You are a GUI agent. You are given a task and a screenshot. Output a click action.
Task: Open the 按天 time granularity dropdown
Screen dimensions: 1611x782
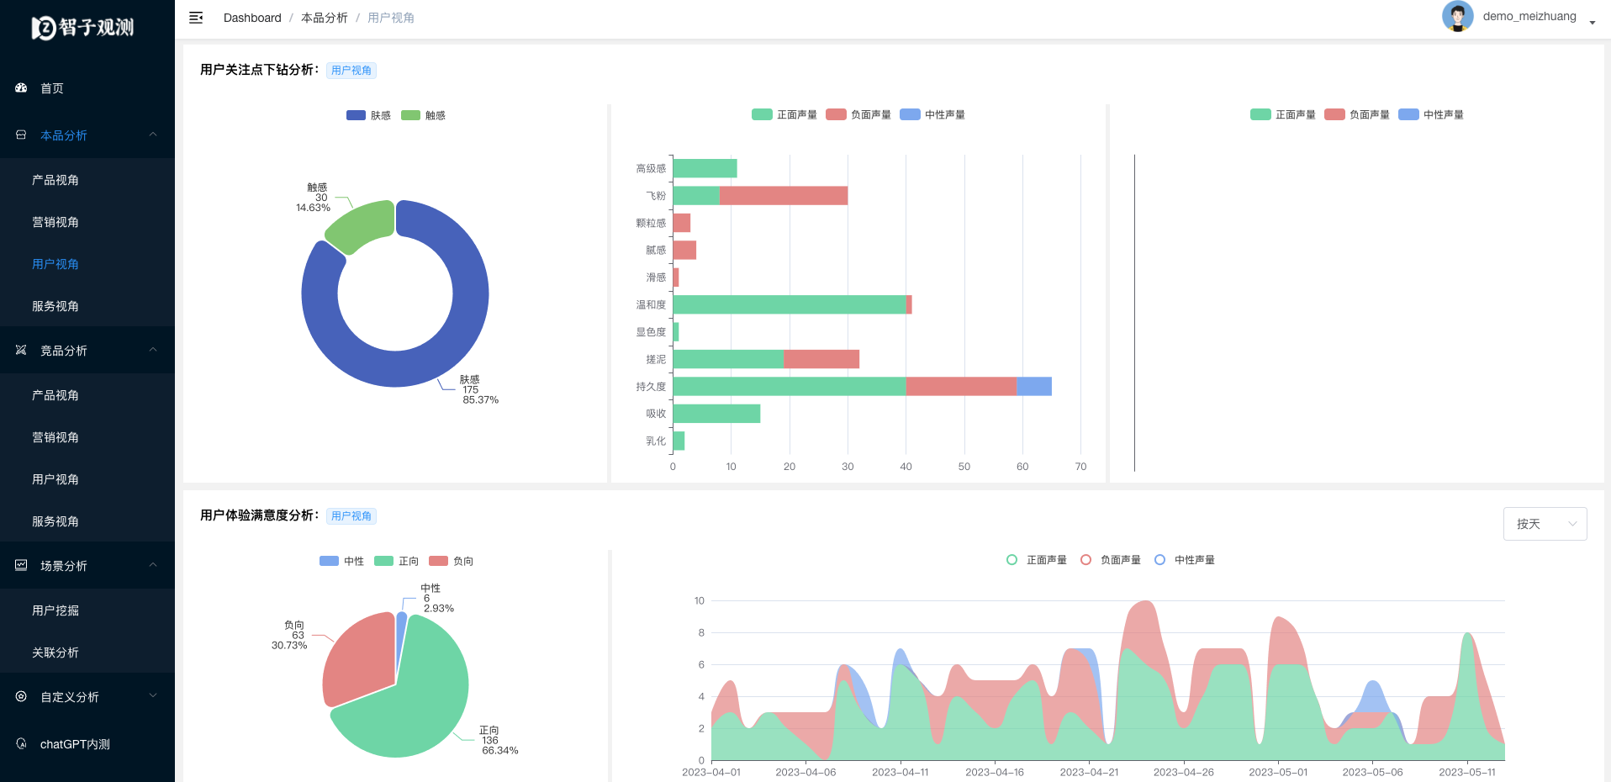[x=1545, y=524]
